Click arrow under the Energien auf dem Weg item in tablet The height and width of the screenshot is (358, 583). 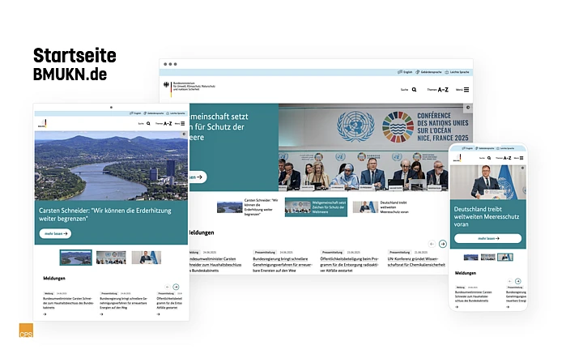point(101,314)
